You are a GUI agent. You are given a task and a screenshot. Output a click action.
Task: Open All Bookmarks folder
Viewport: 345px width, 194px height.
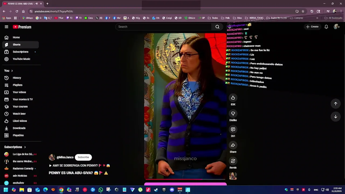coord(333,18)
